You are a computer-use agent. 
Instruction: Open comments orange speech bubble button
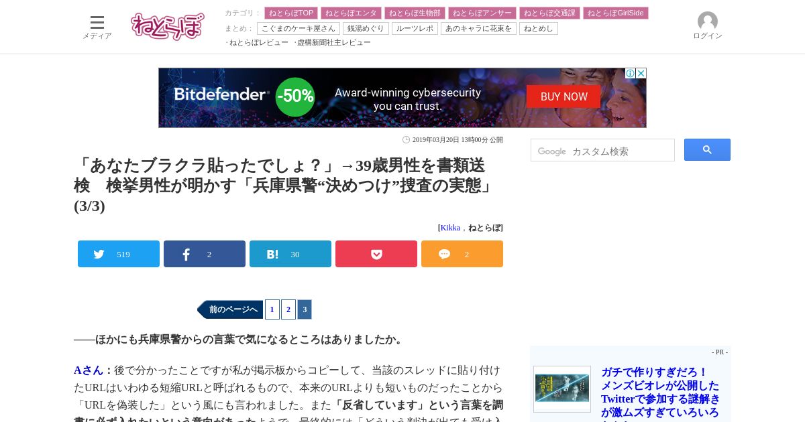click(x=462, y=254)
